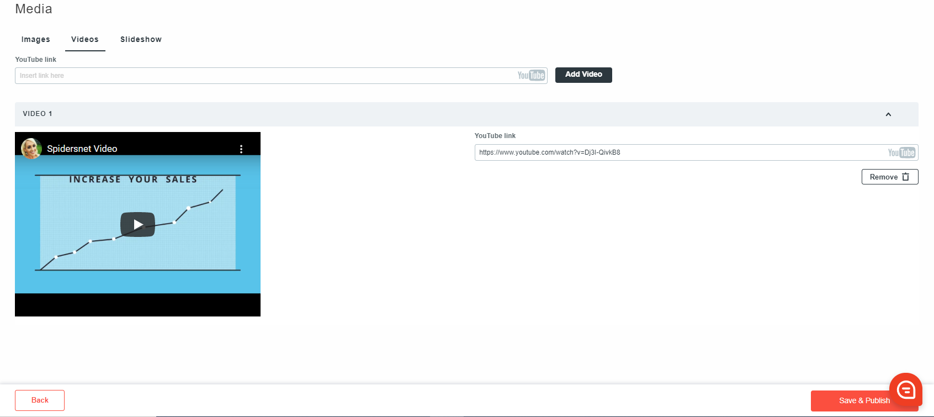Open the three-dot menu on video player

click(241, 149)
